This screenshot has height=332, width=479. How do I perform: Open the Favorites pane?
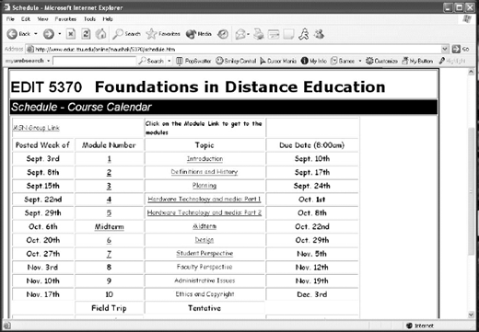coord(163,34)
